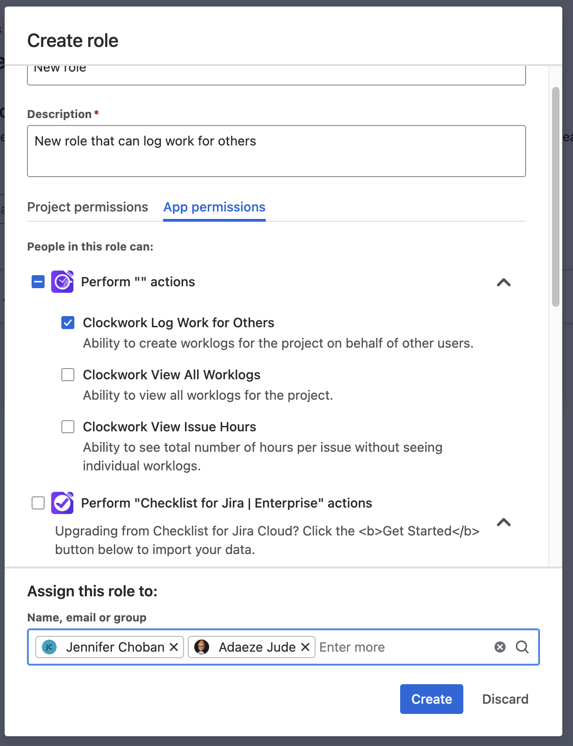Select the App permissions tab
The height and width of the screenshot is (746, 573).
(x=214, y=207)
